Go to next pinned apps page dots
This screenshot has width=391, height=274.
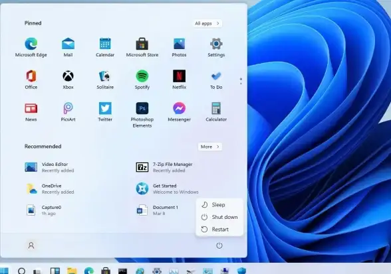pos(241,81)
